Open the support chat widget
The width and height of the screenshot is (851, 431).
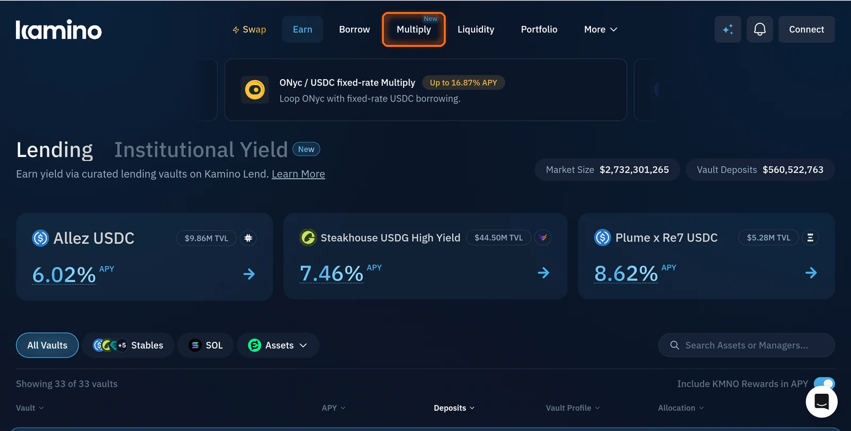pos(822,402)
